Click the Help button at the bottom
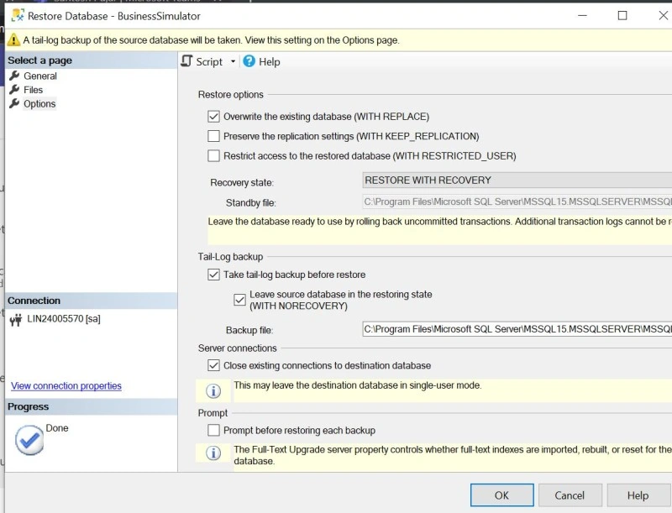The width and height of the screenshot is (672, 513). point(638,495)
